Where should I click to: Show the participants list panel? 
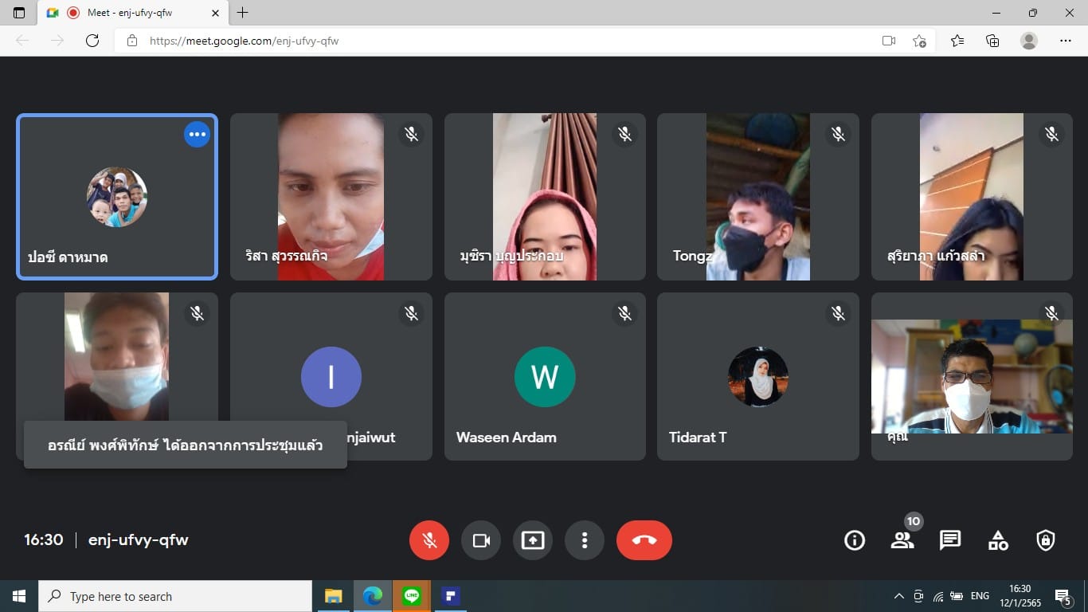[902, 540]
